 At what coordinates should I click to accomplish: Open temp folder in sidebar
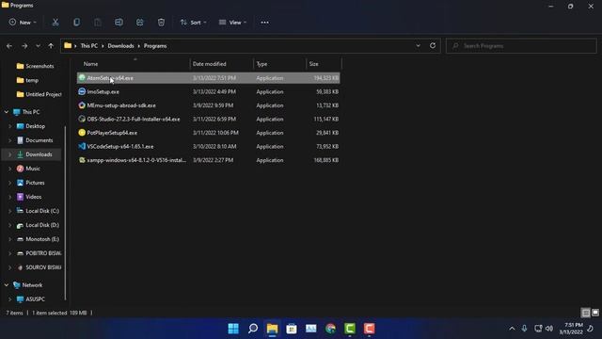pyautogui.click(x=27, y=80)
